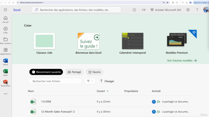The width and height of the screenshot is (209, 117).
Task: Click Relaunch to update button
Action: 201,3
